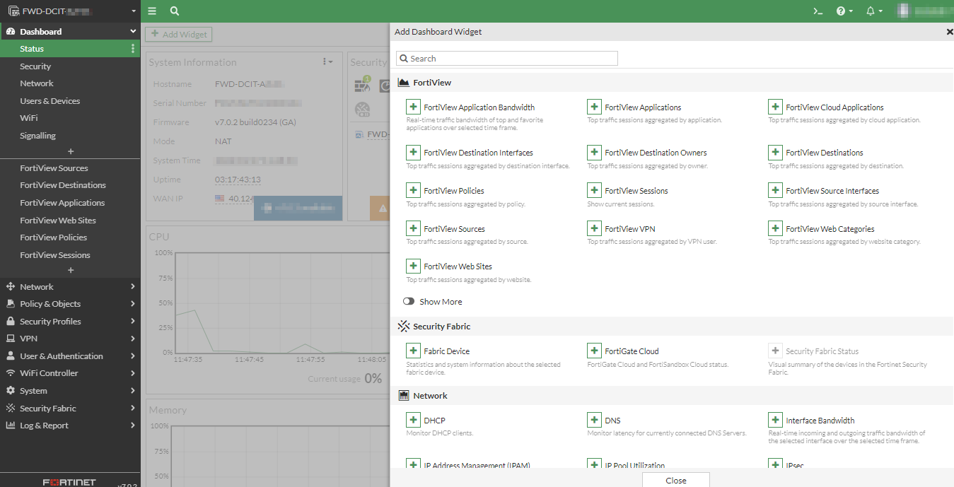Open the WiFi dashboard
The image size is (954, 487).
coord(29,118)
